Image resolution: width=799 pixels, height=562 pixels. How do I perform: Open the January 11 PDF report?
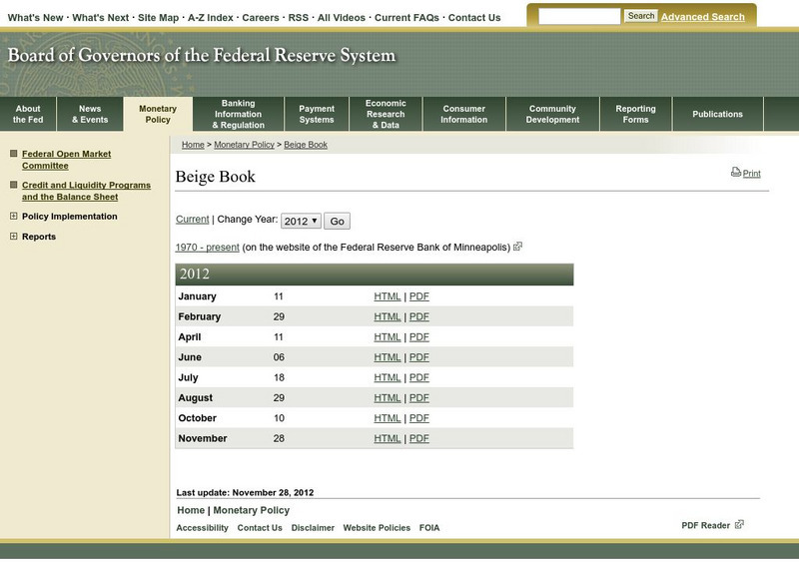click(x=418, y=296)
